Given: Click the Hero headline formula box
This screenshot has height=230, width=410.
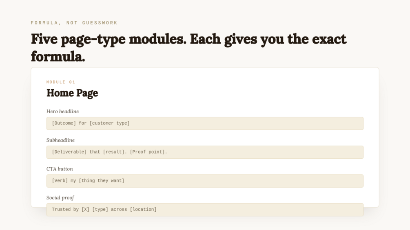Looking at the screenshot, I should click(x=205, y=123).
